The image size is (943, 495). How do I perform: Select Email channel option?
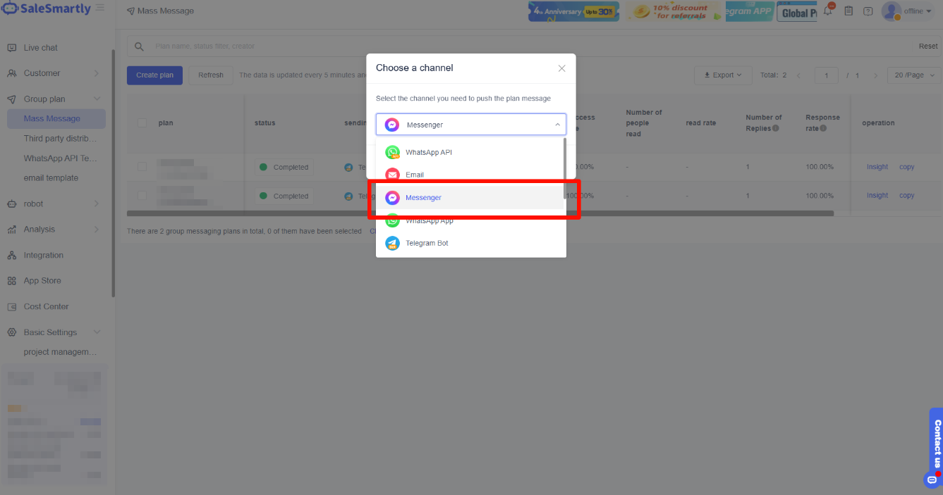[470, 175]
